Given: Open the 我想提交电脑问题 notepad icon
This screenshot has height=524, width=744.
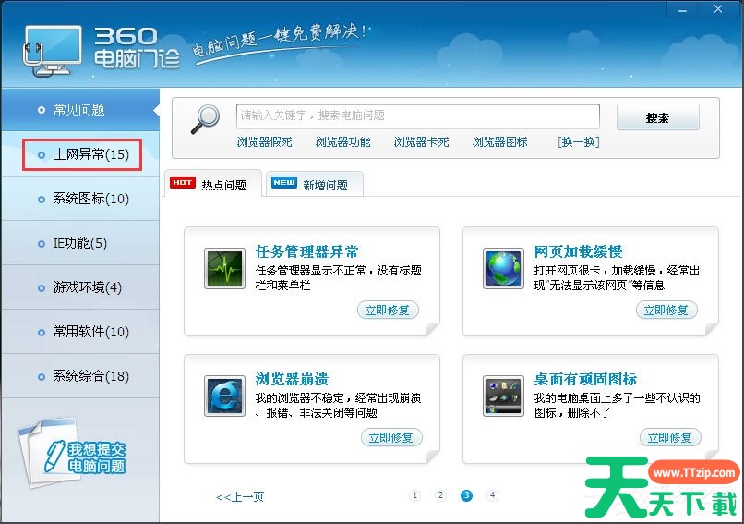Looking at the screenshot, I should [x=71, y=454].
